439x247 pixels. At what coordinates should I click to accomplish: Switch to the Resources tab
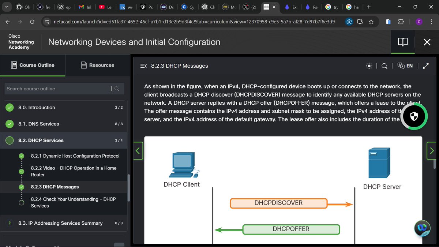click(x=97, y=65)
